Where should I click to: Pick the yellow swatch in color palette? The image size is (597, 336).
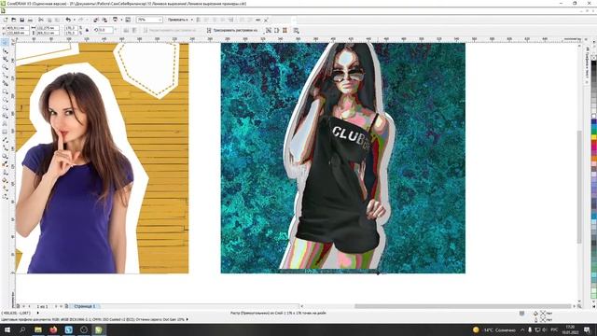coord(593,137)
